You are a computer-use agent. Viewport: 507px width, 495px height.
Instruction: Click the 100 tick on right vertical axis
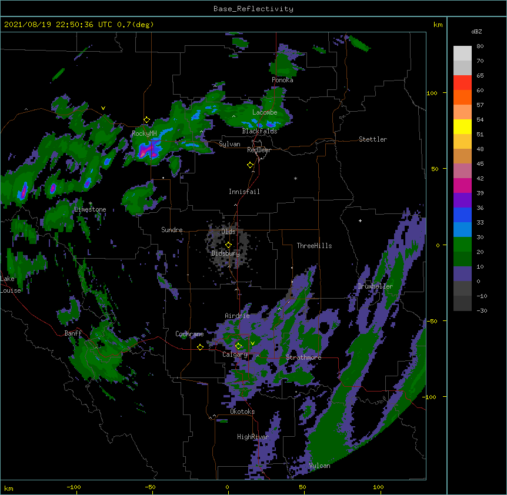point(432,93)
